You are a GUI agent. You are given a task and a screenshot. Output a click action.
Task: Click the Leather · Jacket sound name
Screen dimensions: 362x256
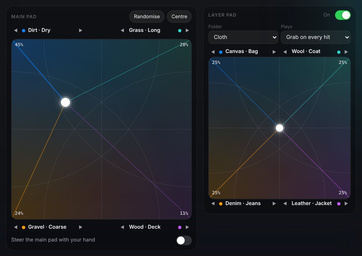[312, 204]
